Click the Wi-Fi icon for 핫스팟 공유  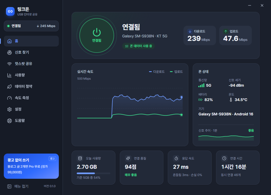tap(9, 64)
